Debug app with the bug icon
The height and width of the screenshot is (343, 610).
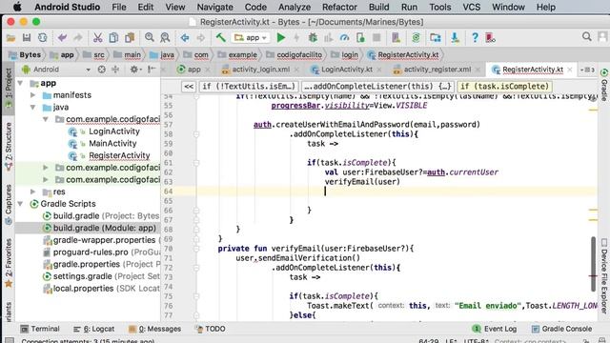pyautogui.click(x=313, y=38)
